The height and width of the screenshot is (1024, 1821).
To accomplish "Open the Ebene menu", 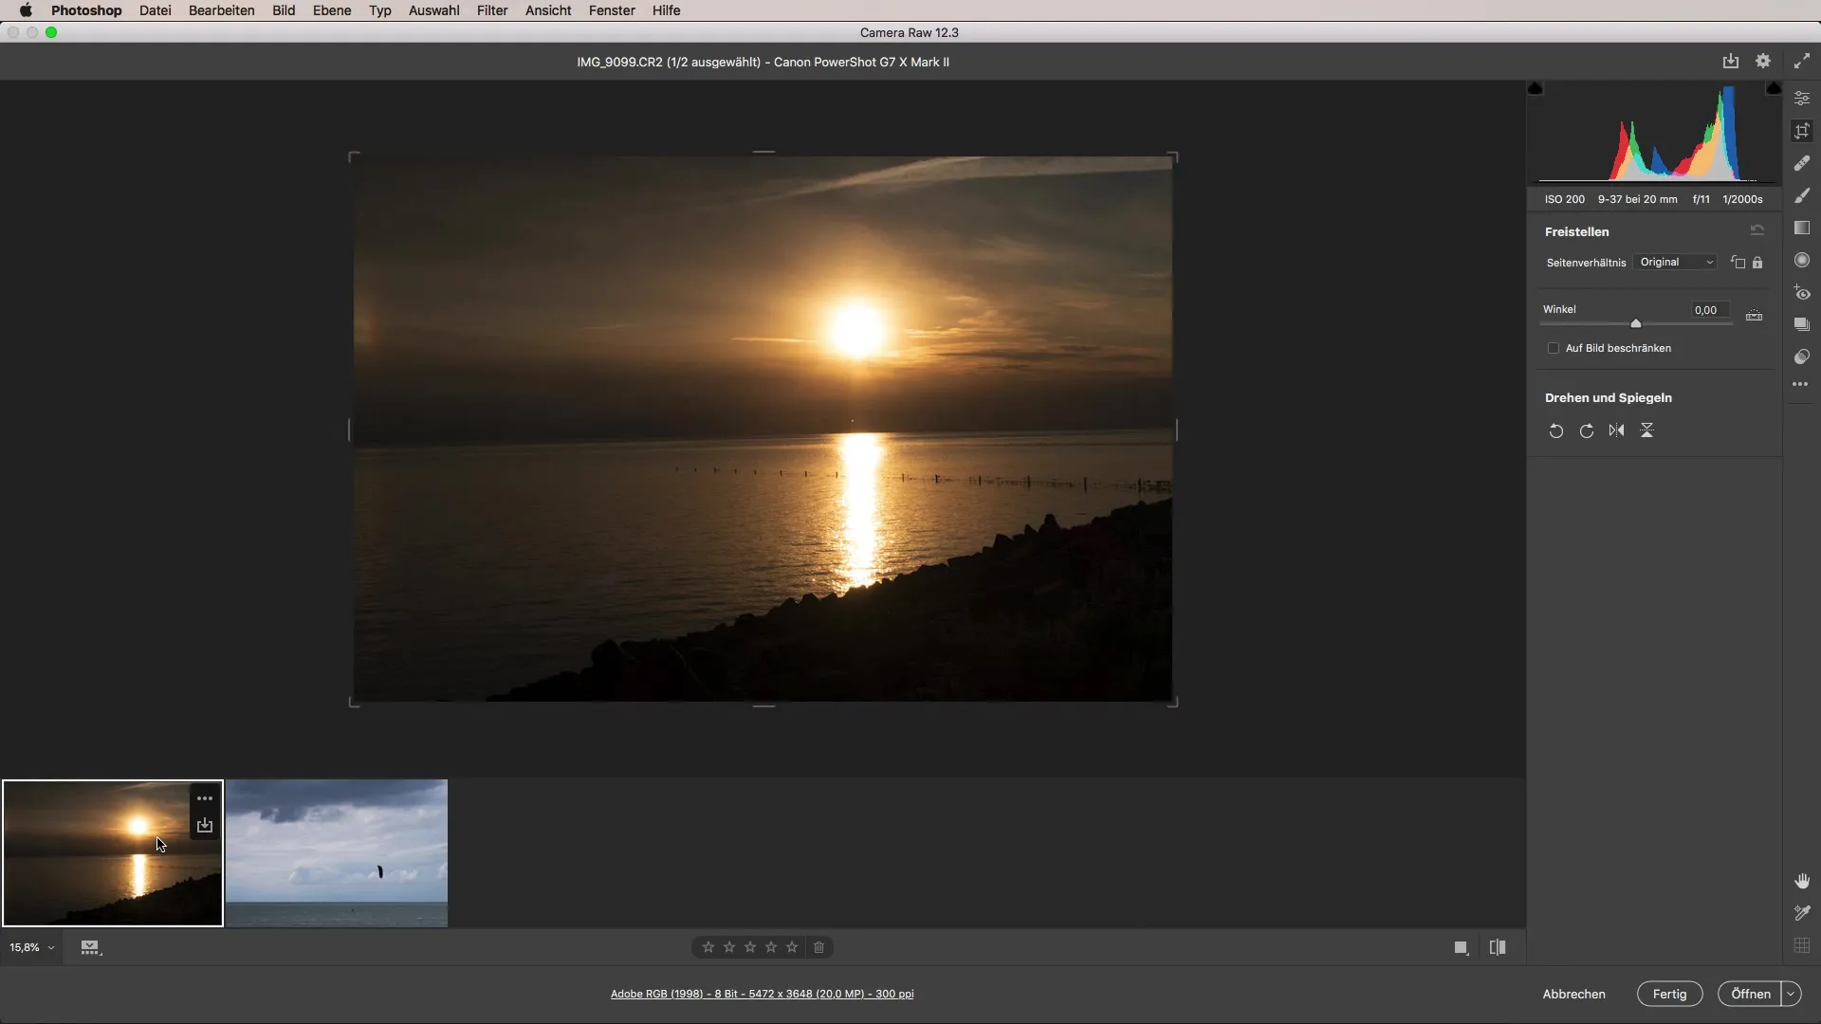I will pyautogui.click(x=332, y=10).
